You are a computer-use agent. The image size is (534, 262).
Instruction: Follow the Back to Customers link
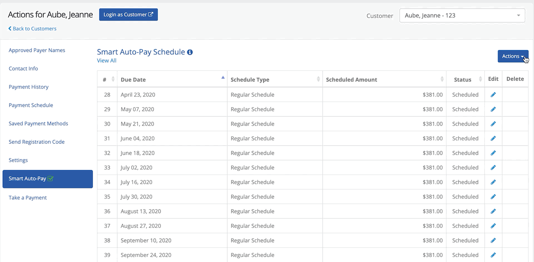coord(32,29)
